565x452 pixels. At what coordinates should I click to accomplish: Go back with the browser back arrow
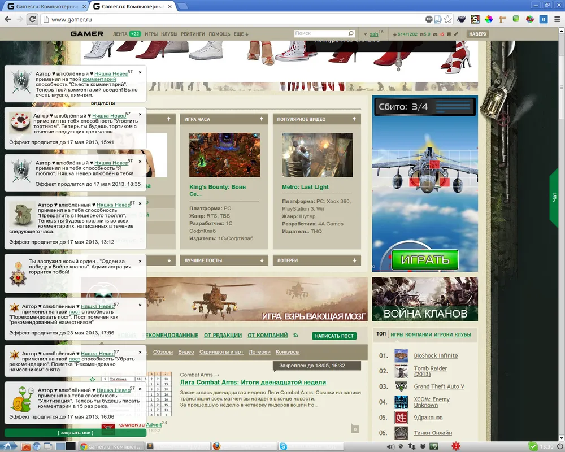point(7,19)
